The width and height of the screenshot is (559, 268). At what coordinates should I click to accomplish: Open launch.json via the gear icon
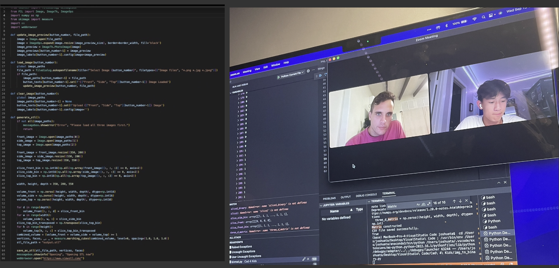[x=308, y=71]
